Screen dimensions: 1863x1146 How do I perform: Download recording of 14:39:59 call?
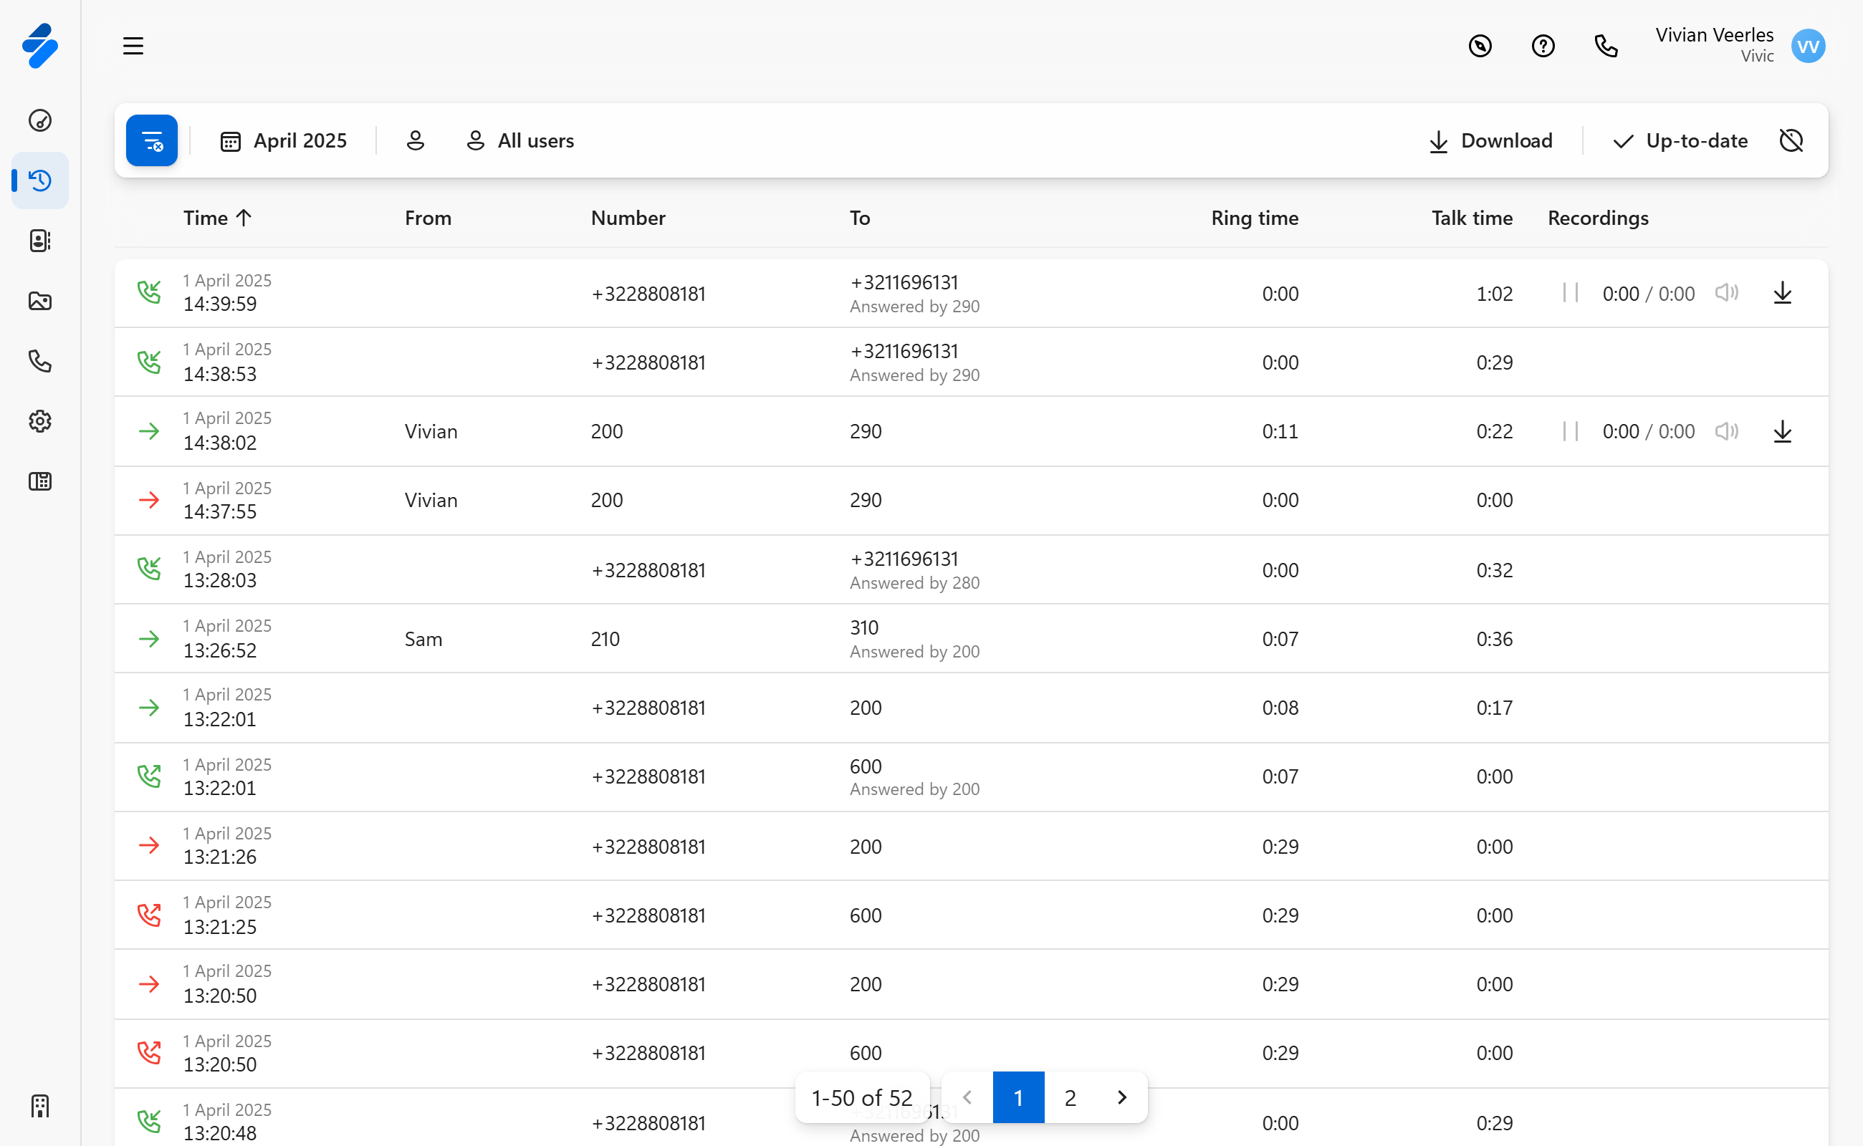click(1782, 294)
